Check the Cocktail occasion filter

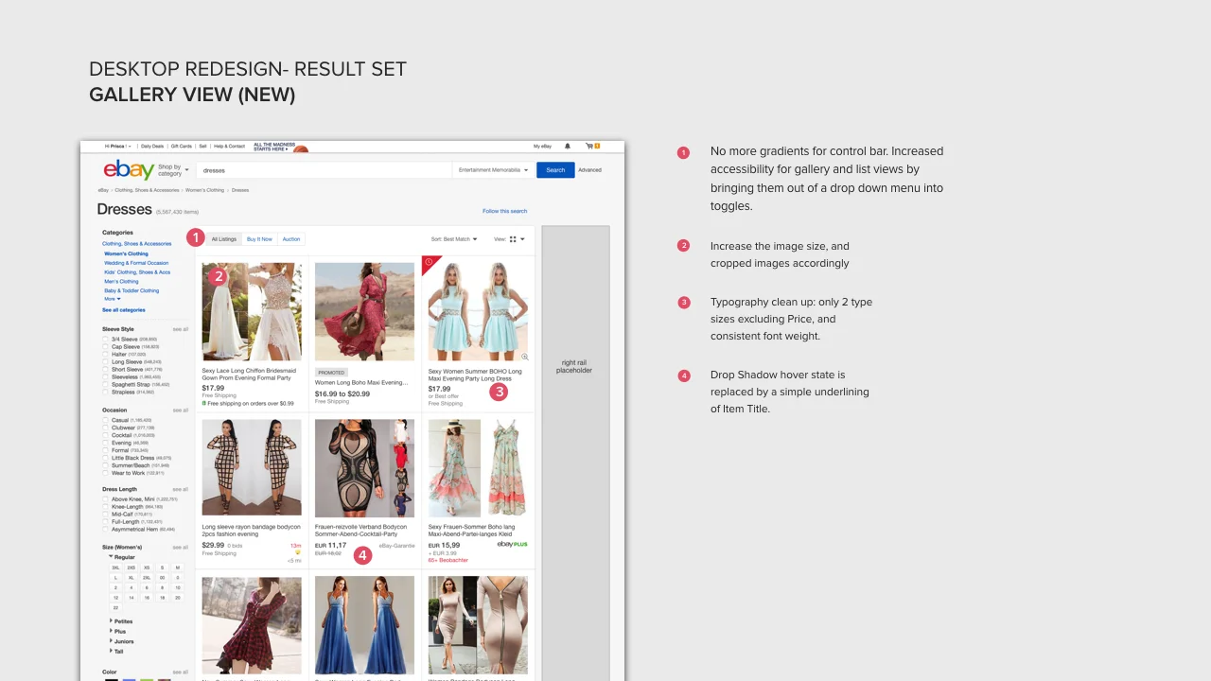click(x=105, y=435)
